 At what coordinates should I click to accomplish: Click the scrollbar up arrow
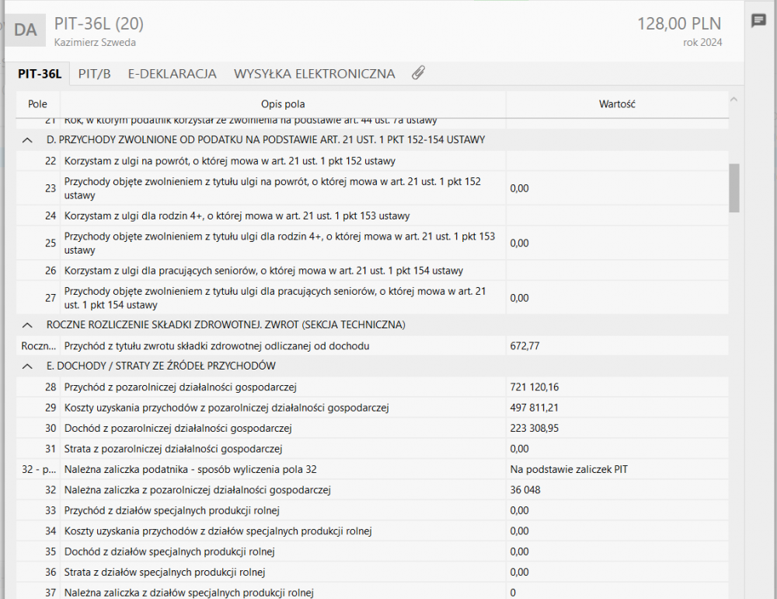click(734, 98)
